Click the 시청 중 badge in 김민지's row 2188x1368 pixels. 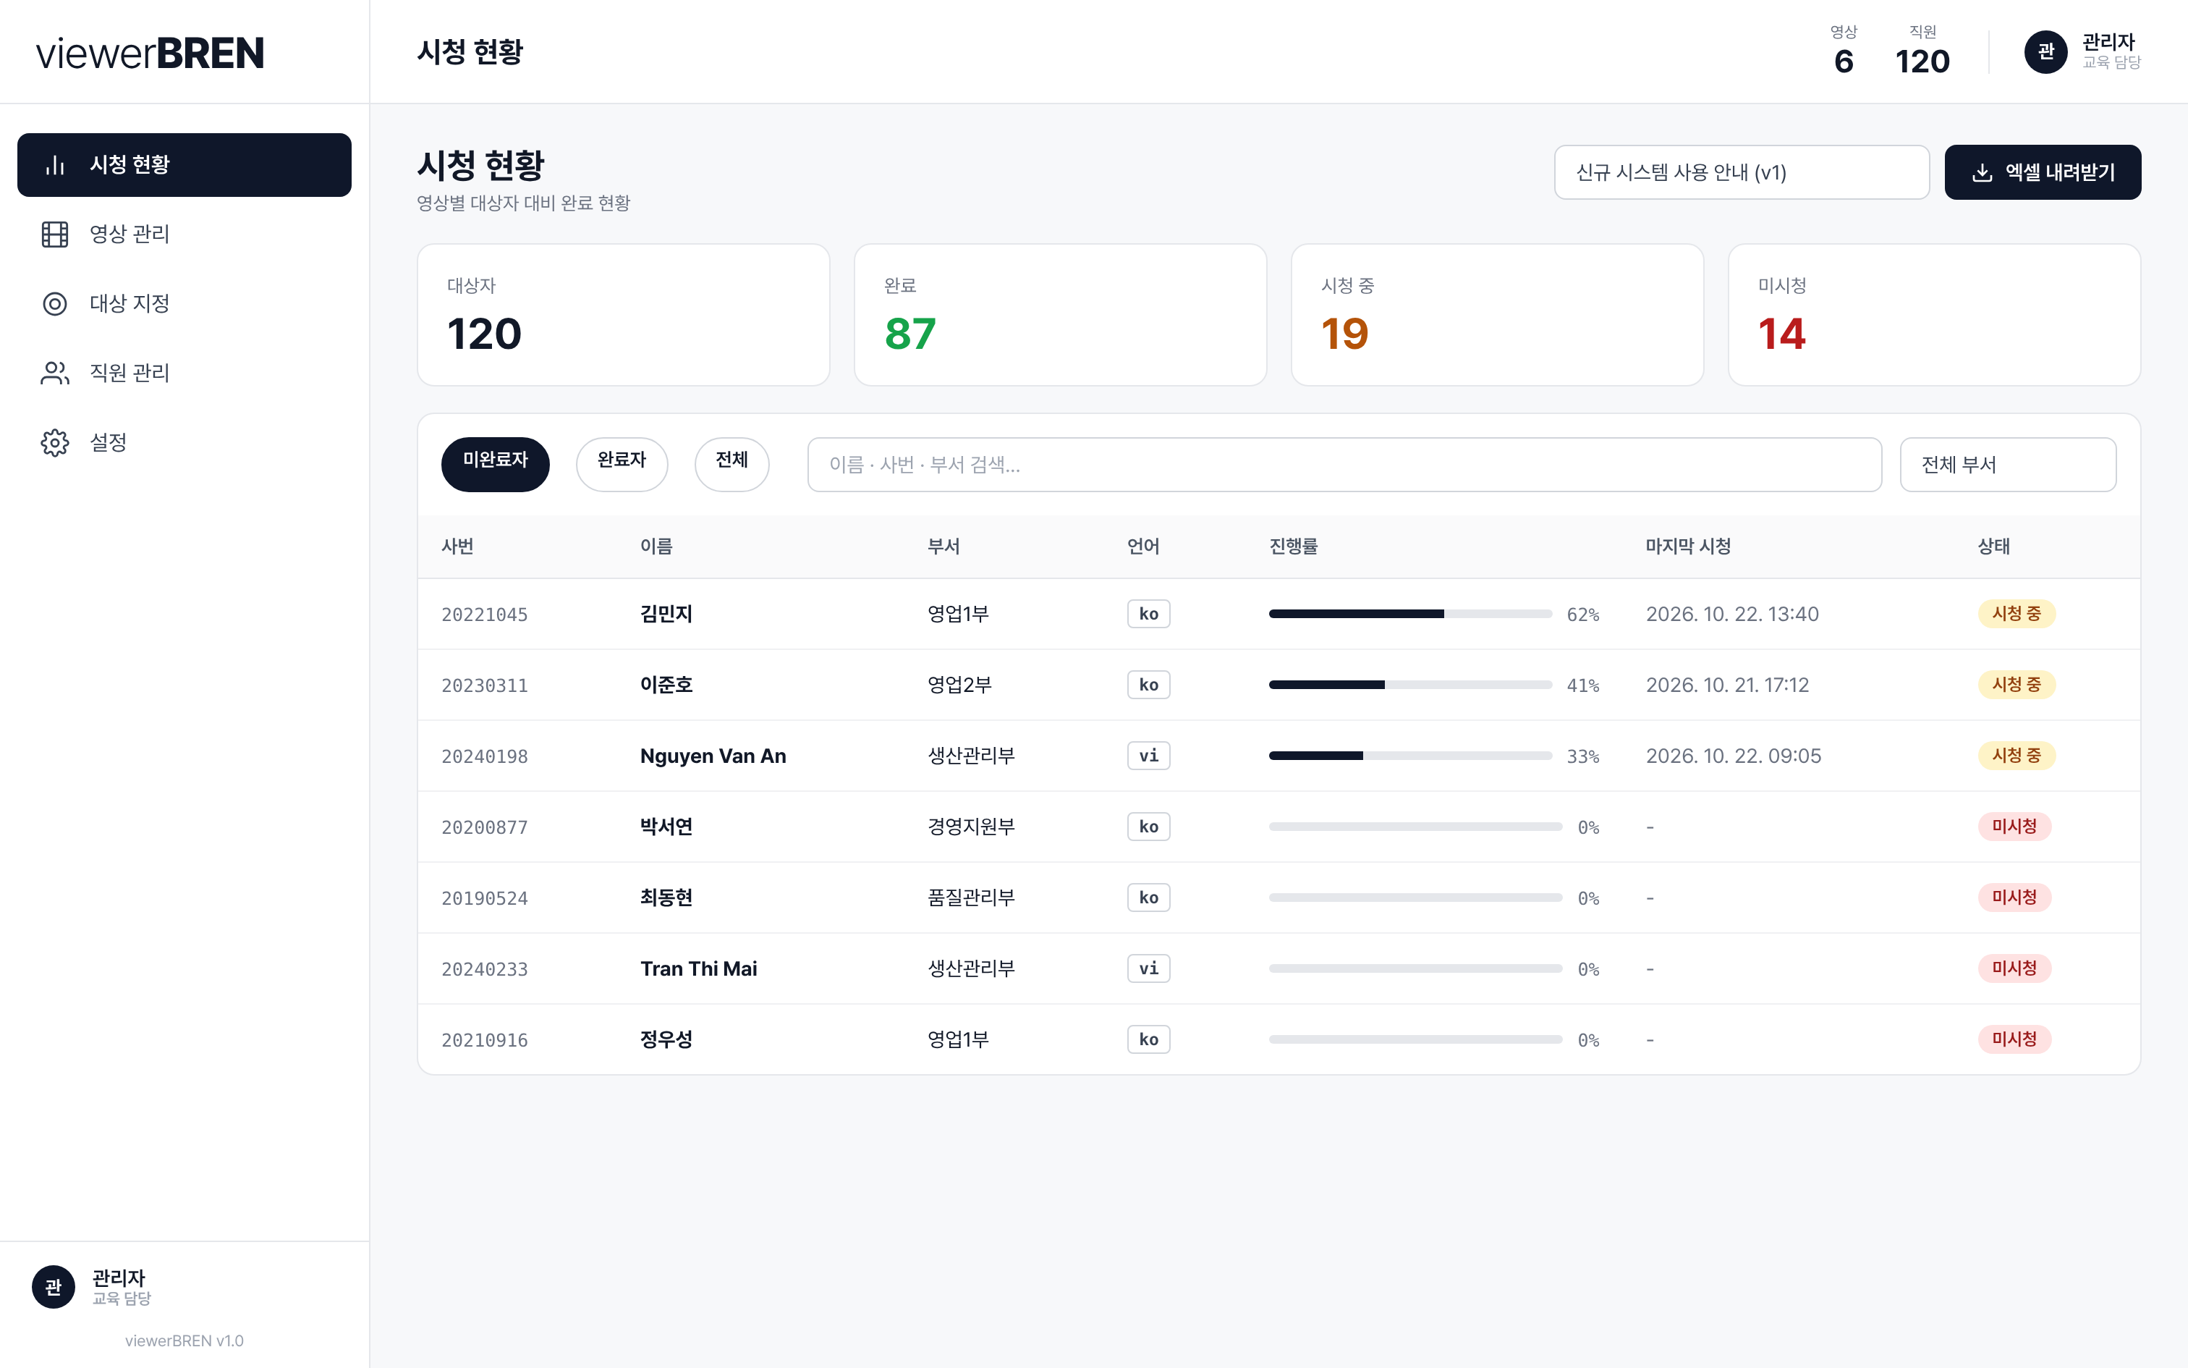pos(2017,614)
